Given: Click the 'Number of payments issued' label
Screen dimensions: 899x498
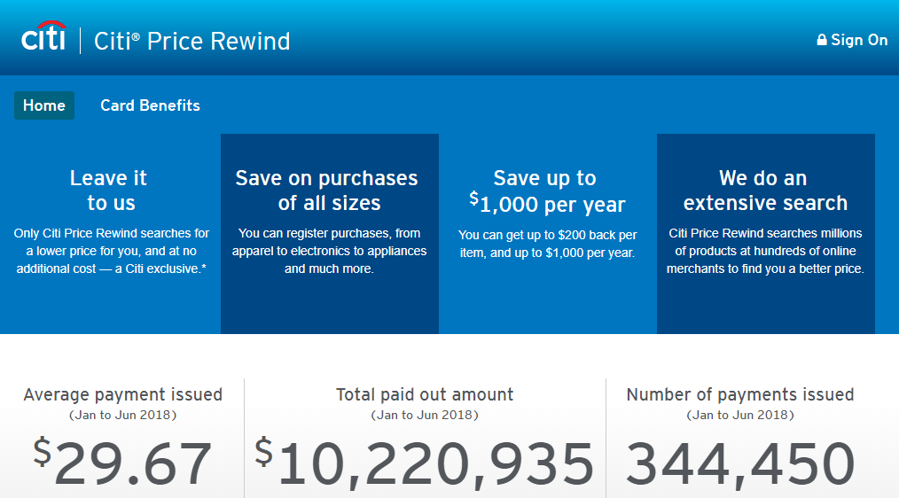Looking at the screenshot, I should (x=740, y=394).
